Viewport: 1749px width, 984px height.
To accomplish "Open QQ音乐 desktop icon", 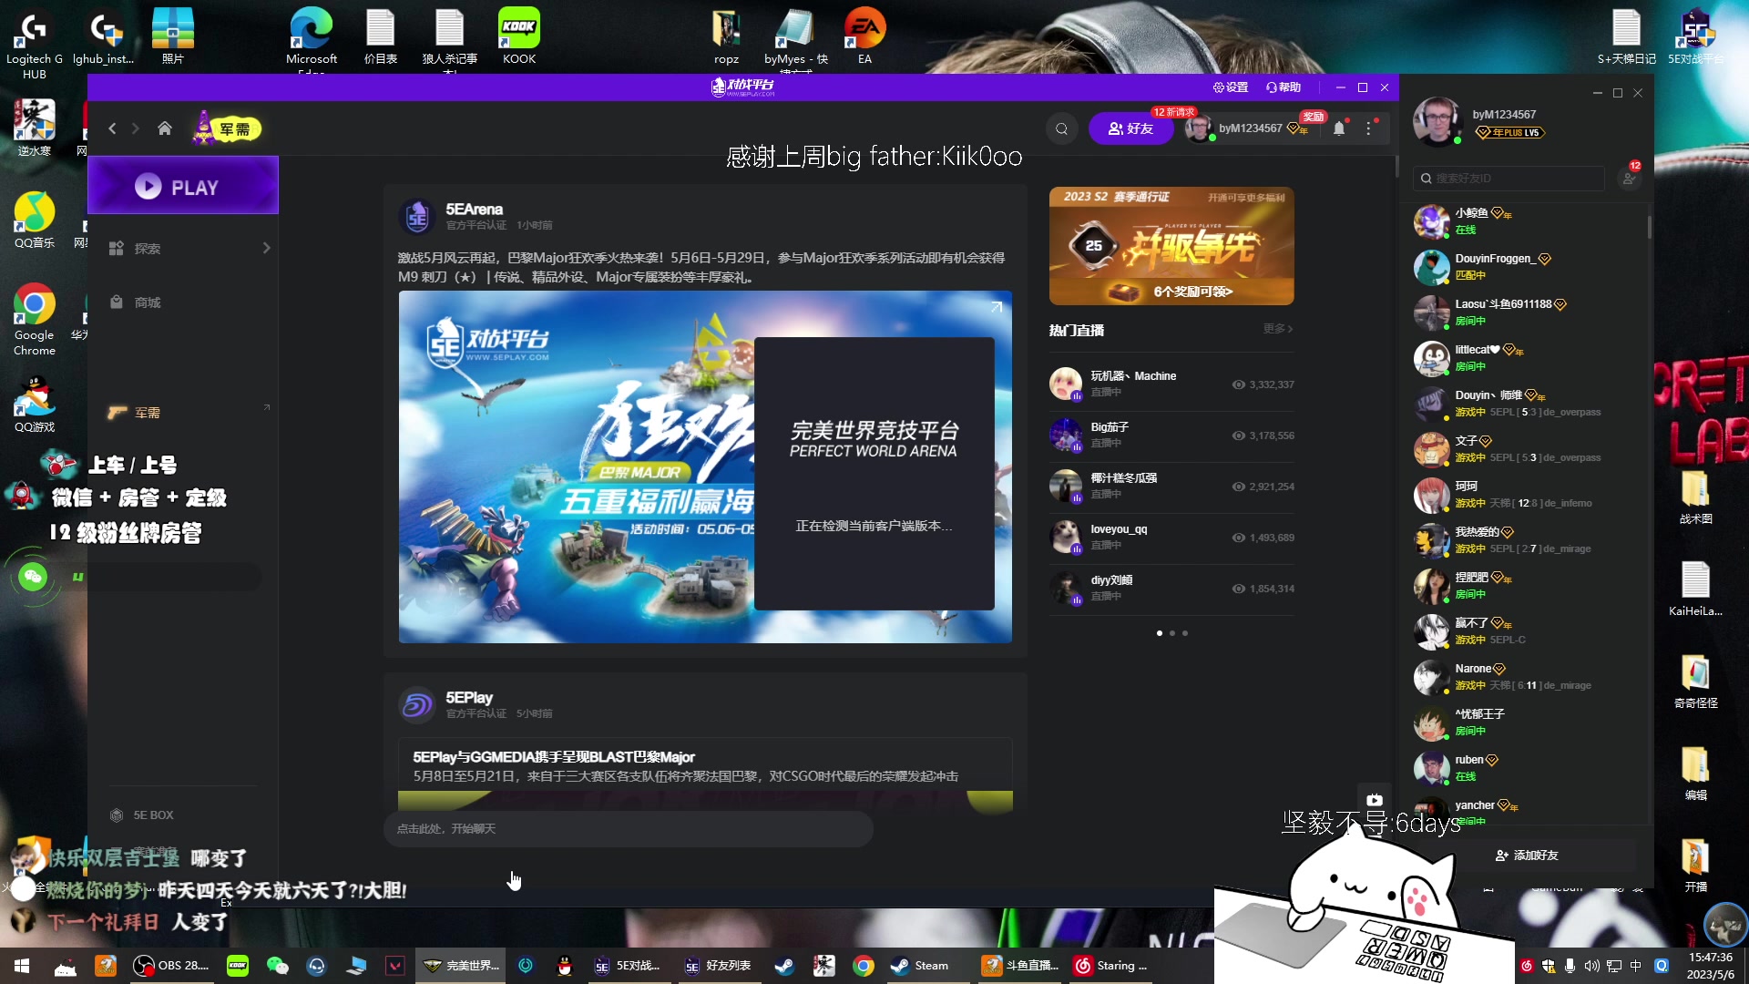I will [x=34, y=220].
